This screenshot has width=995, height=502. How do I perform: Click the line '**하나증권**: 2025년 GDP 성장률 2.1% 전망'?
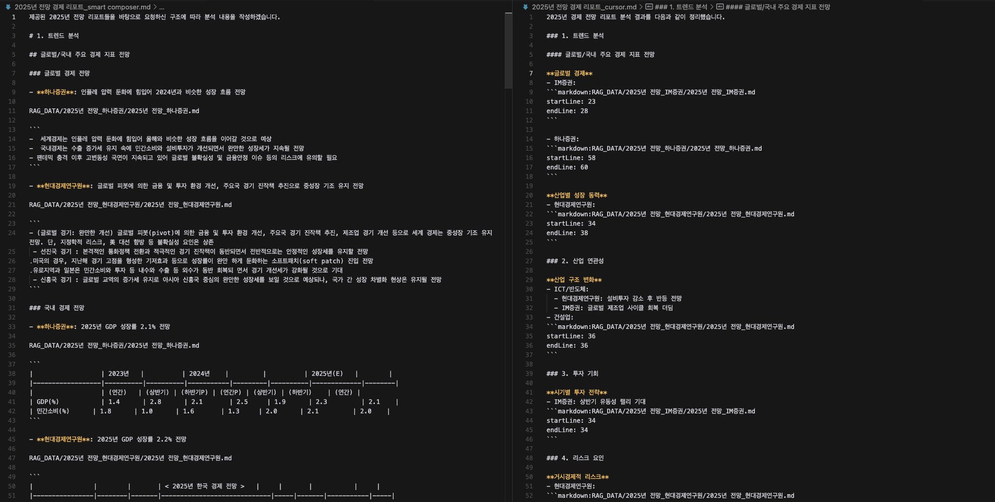pyautogui.click(x=100, y=327)
